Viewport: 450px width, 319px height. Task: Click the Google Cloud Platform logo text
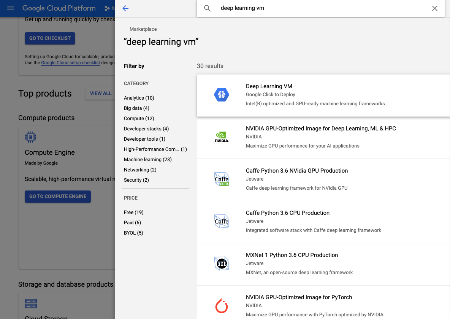pyautogui.click(x=59, y=8)
